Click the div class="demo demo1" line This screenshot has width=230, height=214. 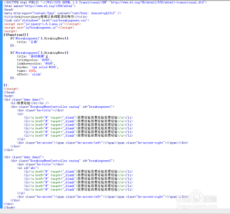pyautogui.click(x=24, y=99)
